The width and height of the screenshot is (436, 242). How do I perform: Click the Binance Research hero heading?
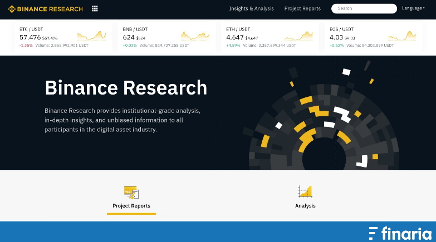click(126, 88)
